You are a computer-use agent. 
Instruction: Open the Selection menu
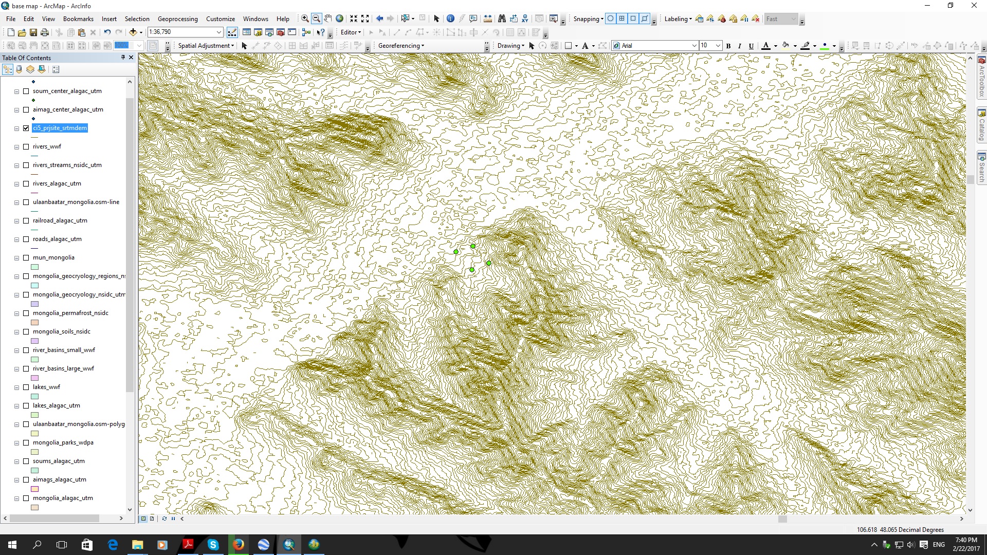[137, 19]
